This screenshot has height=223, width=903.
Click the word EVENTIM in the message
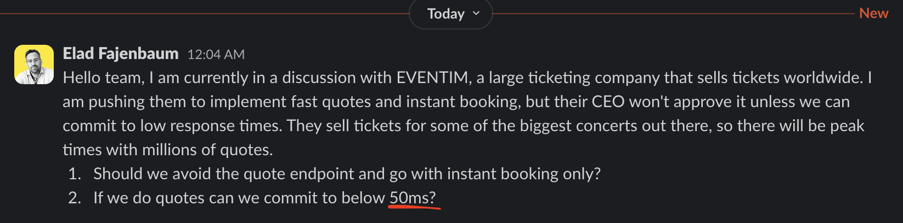(x=432, y=78)
